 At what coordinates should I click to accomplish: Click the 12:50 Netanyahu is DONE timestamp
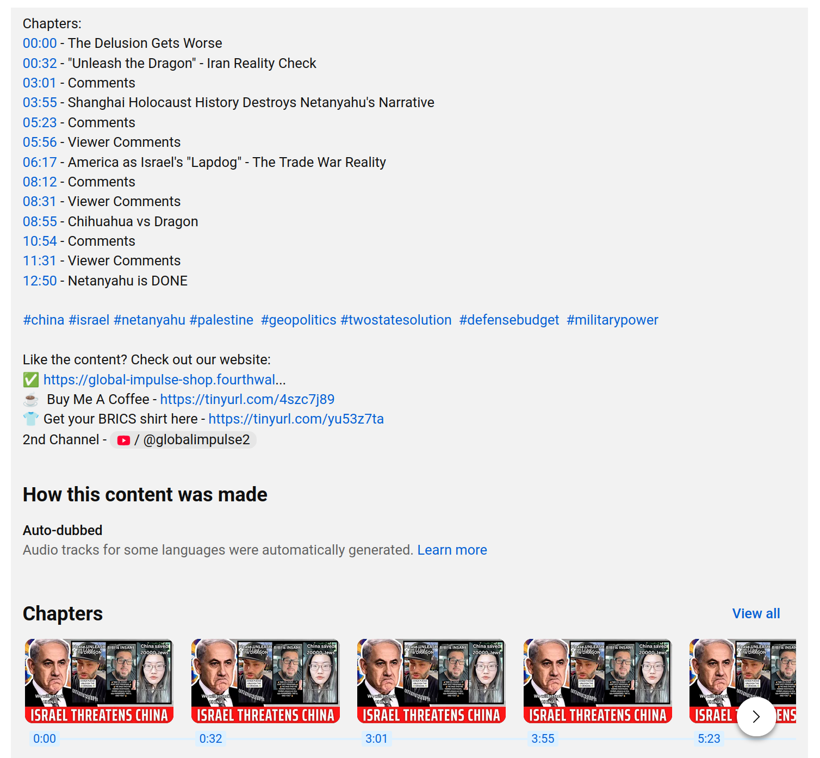(40, 281)
